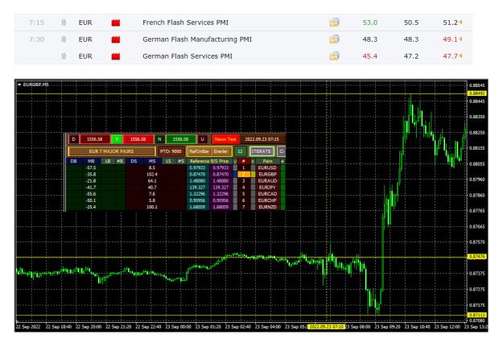503x347 pixels.
Task: Click yellow price label 0.87476
Action: [x=477, y=257]
